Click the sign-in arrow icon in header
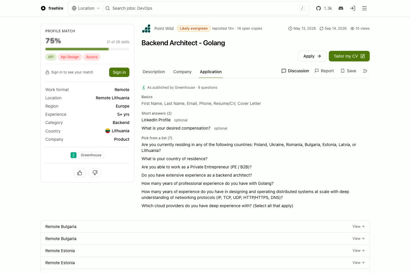Screen dimensions: 410x273 [x=353, y=8]
